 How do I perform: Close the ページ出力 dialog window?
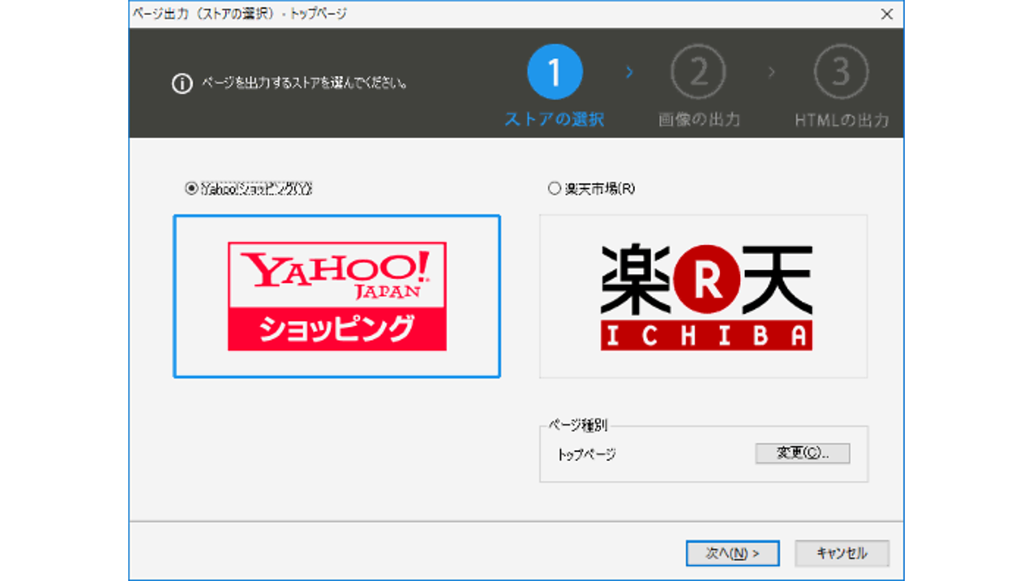(x=886, y=14)
